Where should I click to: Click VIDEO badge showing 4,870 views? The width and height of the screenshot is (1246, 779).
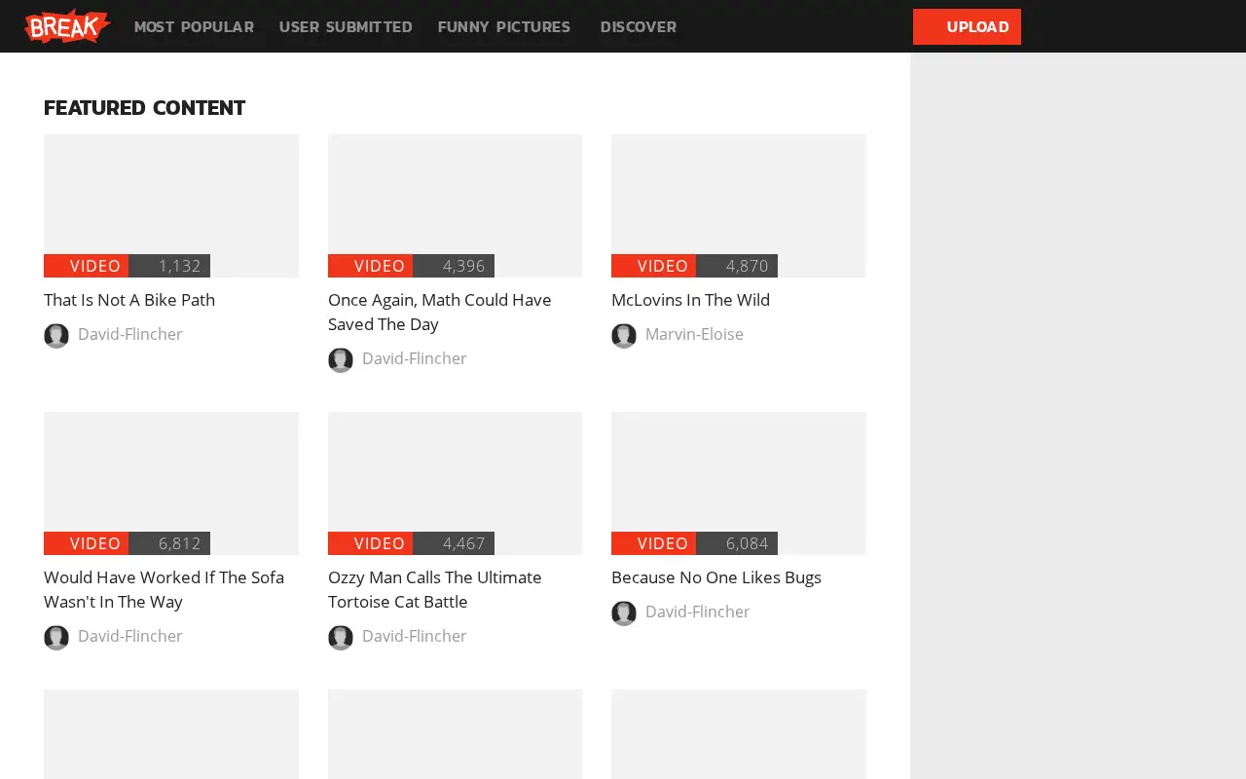pos(653,266)
